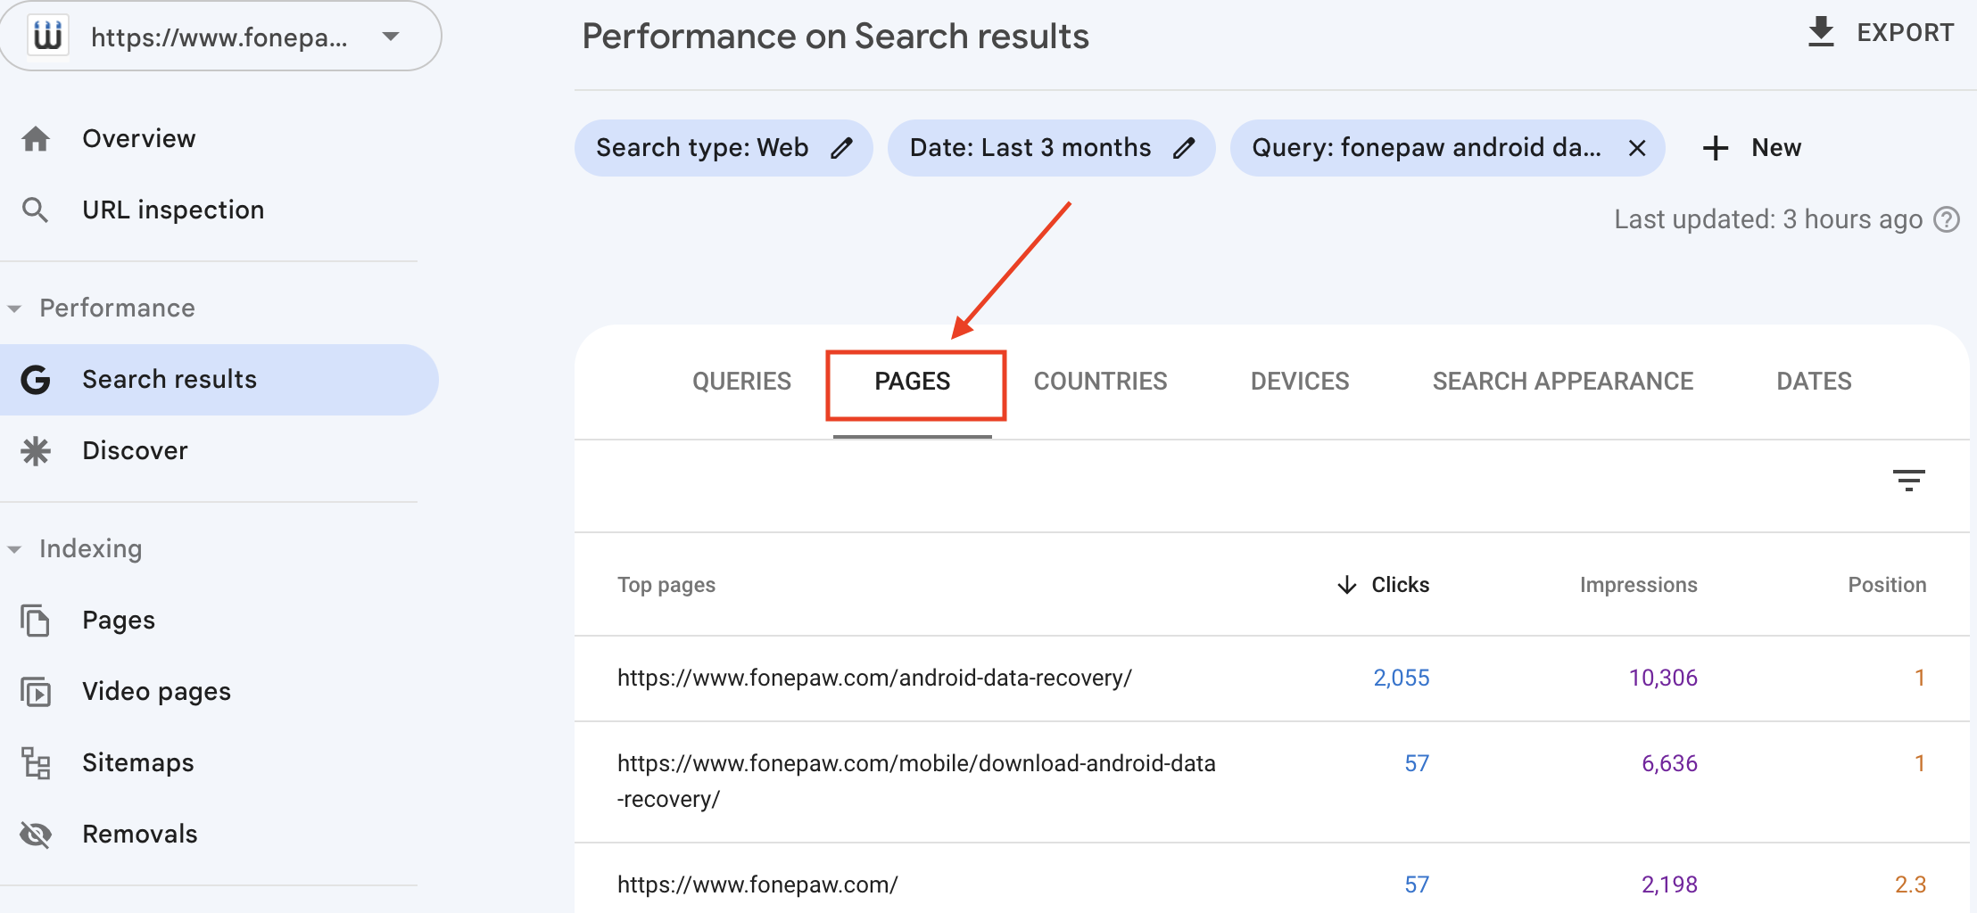Open Video pages report
1977x913 pixels.
pyautogui.click(x=156, y=692)
